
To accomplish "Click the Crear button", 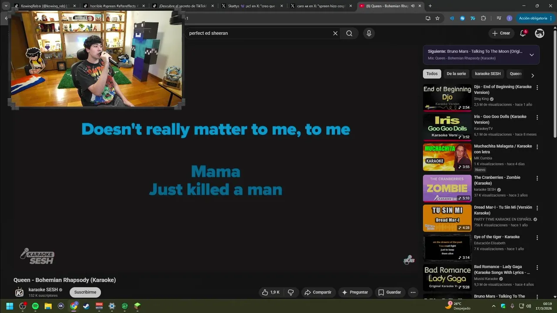I will click(x=501, y=33).
